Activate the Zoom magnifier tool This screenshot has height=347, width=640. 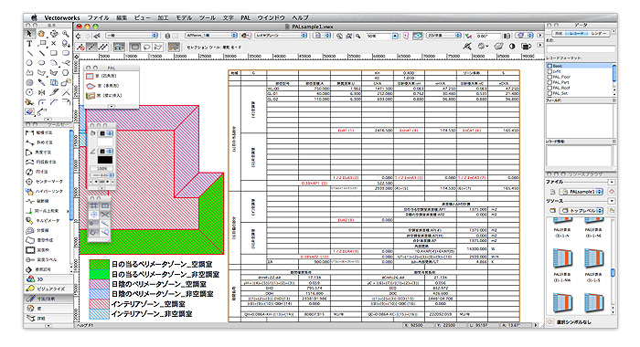(65, 34)
